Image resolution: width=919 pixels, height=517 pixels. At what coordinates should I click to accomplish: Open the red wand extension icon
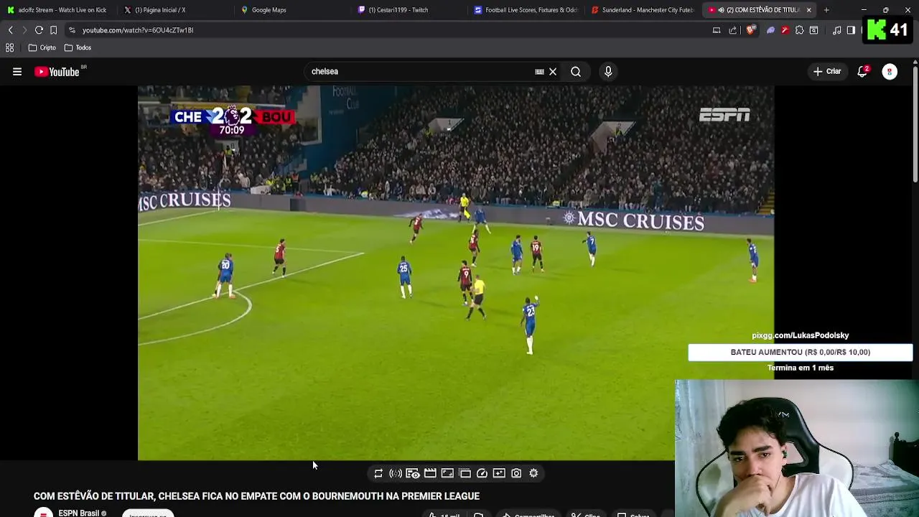785,30
